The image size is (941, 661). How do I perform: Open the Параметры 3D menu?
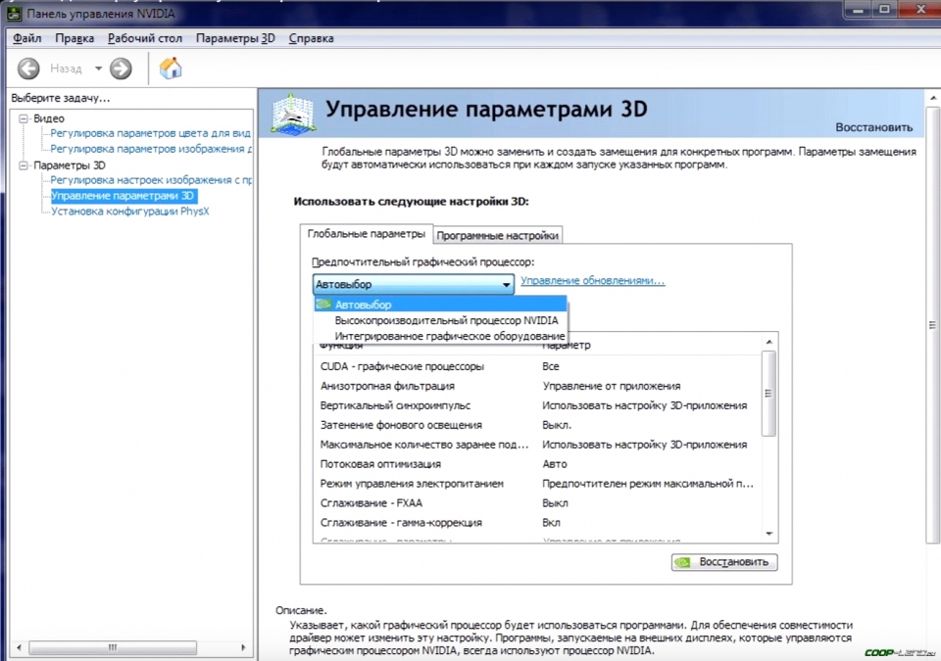pos(235,38)
